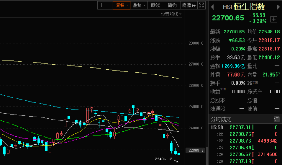Select 画线 drawing tool

[x=155, y=5]
